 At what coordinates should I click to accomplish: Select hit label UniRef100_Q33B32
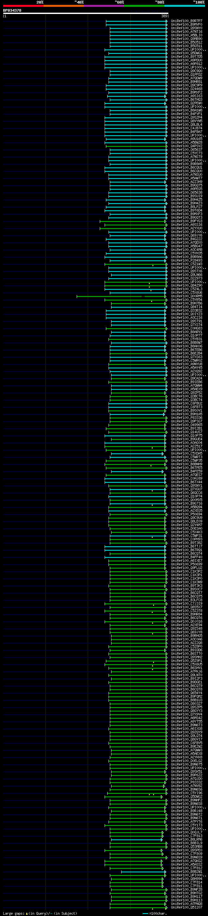[x=187, y=310]
